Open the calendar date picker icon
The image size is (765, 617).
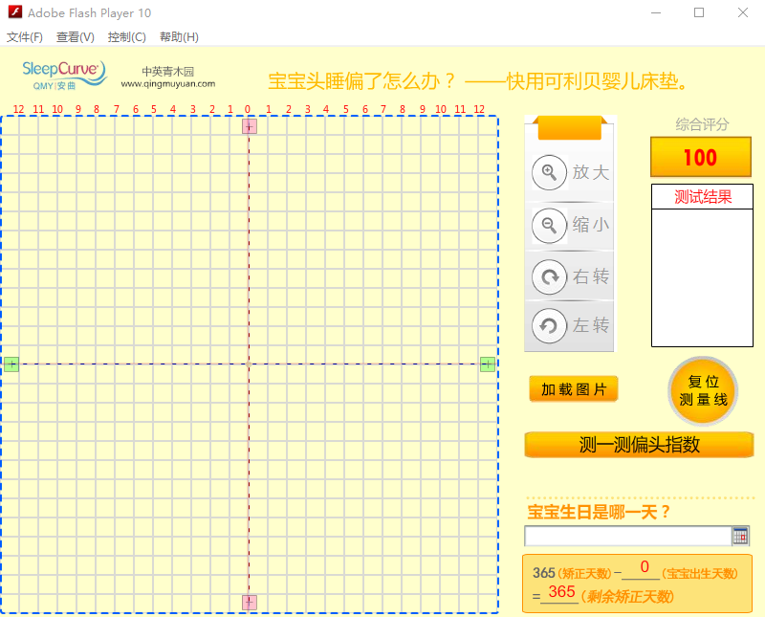coord(740,536)
